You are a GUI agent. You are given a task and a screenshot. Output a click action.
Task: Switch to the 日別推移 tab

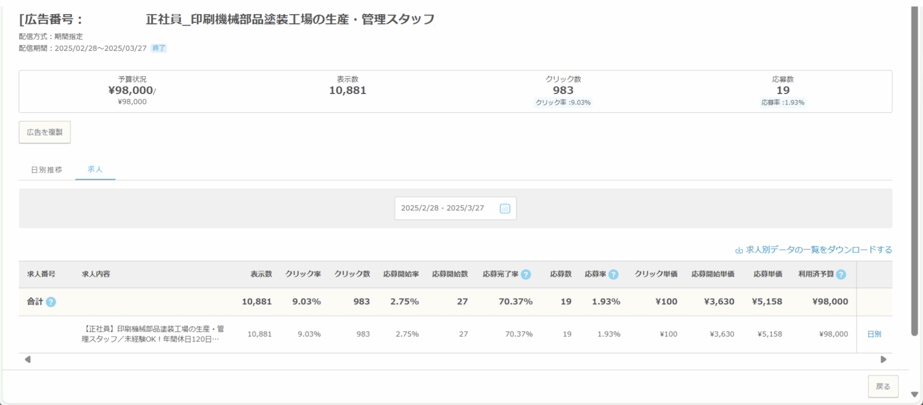click(47, 170)
